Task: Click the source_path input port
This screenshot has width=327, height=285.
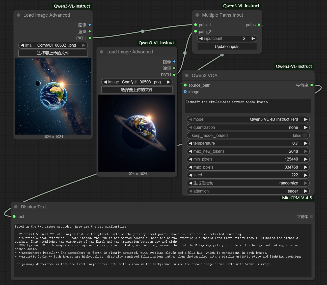Action: (185, 85)
